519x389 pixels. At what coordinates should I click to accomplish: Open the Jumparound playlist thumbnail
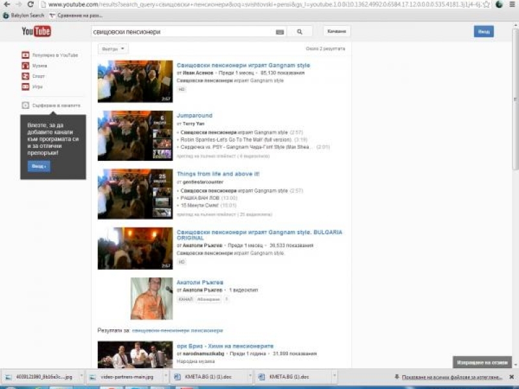[x=135, y=136]
